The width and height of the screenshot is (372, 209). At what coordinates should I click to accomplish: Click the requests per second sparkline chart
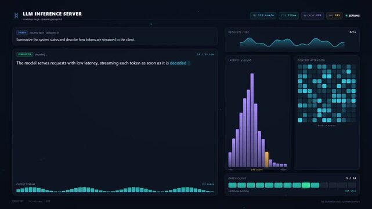[292, 43]
